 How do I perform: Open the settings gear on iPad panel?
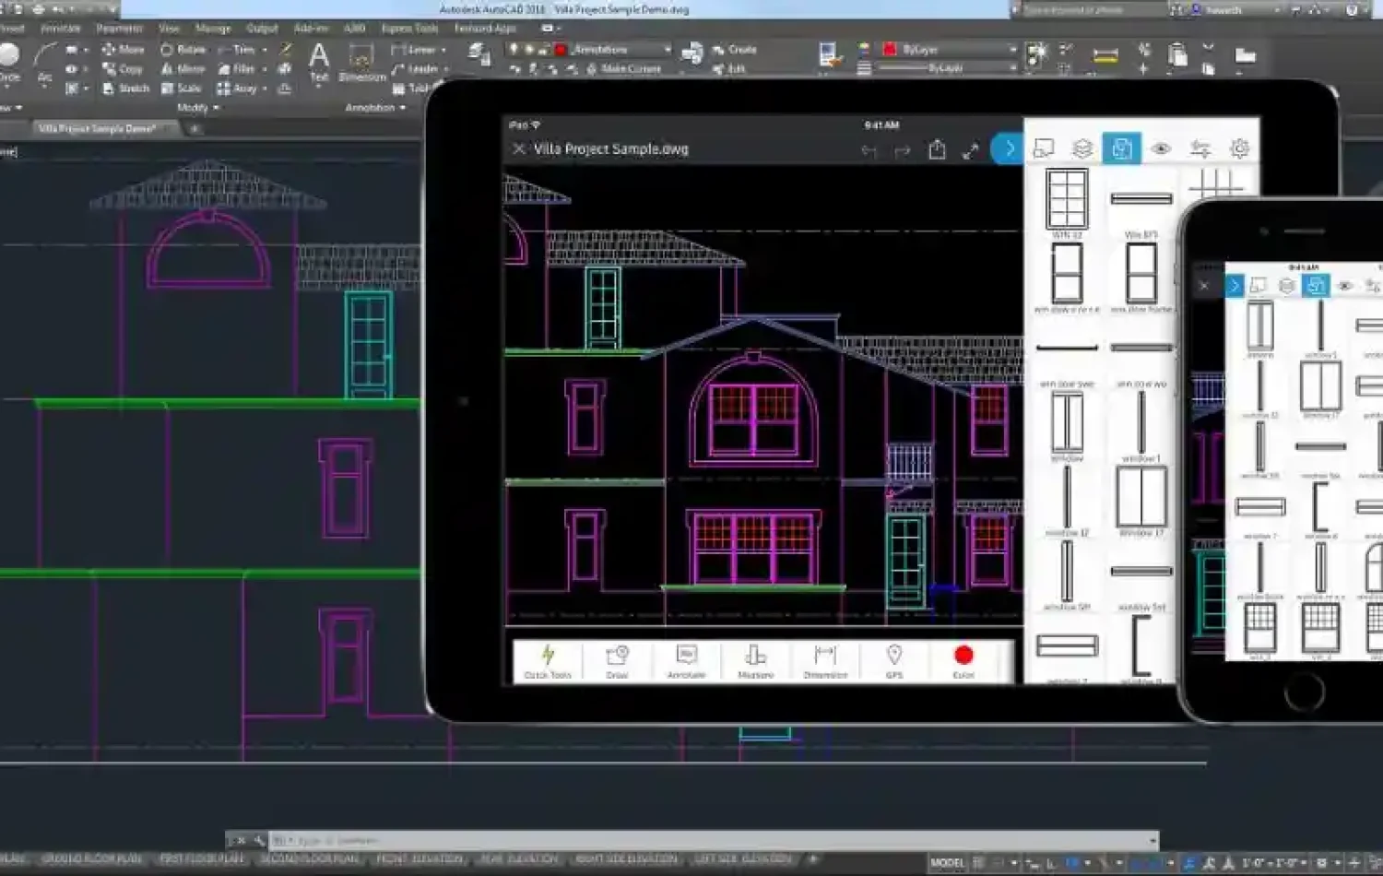pyautogui.click(x=1239, y=148)
